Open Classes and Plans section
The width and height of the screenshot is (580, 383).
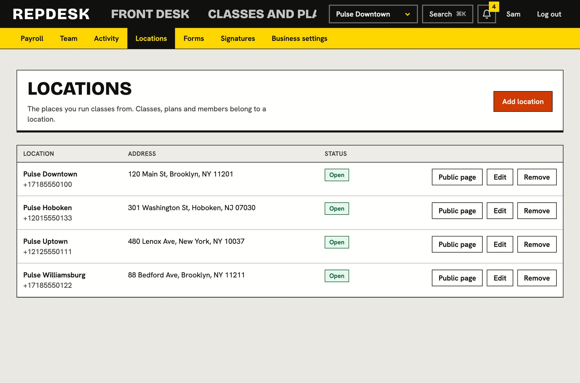click(262, 14)
